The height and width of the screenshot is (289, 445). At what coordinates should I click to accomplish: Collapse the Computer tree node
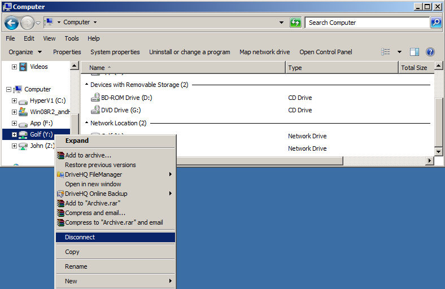8,89
